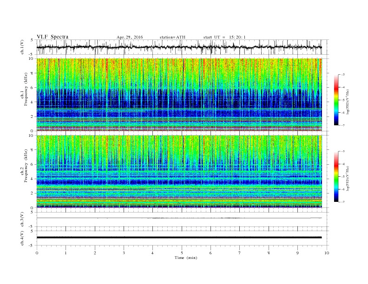
Task: Click inside the ch.1 spectrogram panel
Action: tap(179, 95)
